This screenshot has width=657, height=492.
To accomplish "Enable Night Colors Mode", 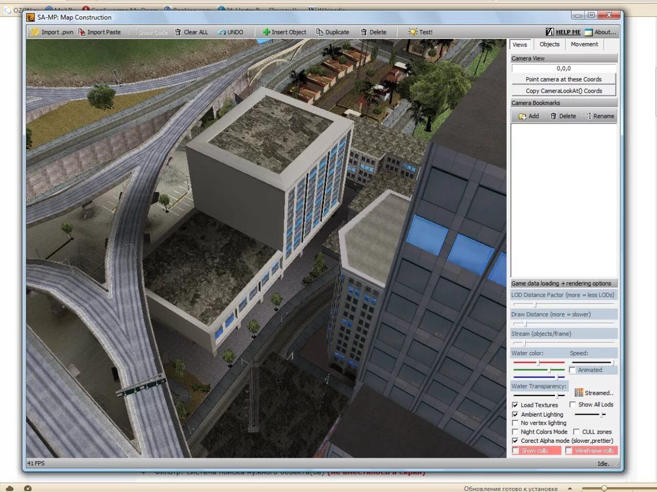I will pos(515,432).
